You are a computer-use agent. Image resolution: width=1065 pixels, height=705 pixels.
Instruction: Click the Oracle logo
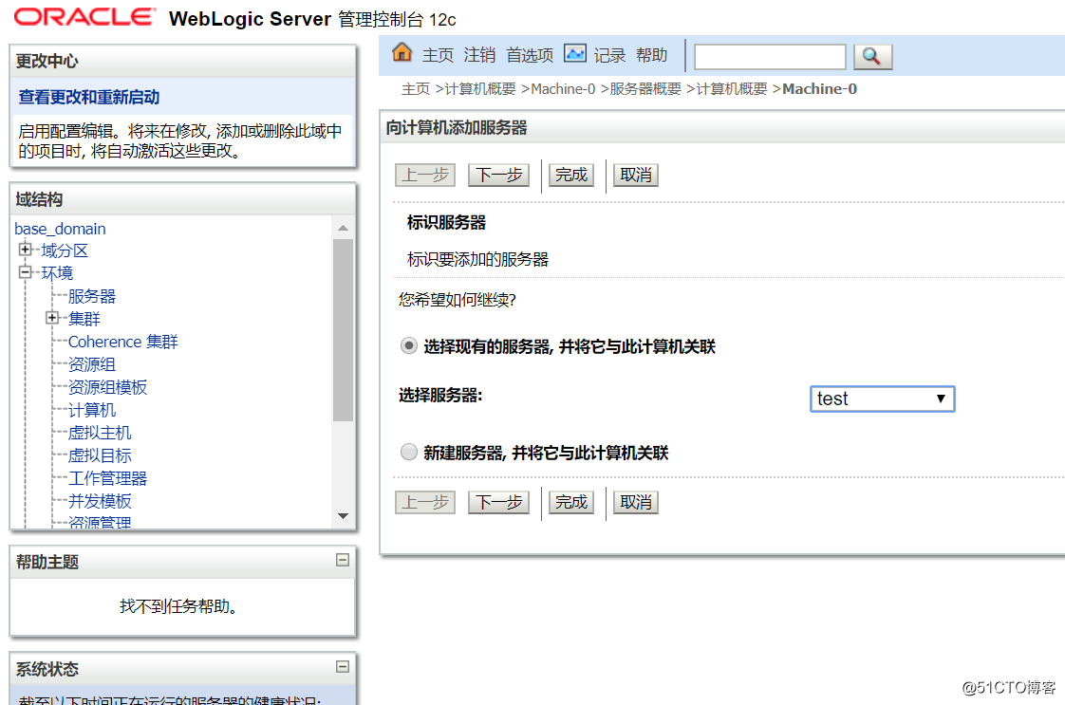tap(84, 17)
